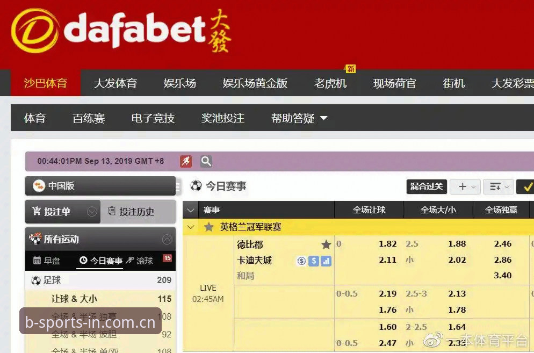This screenshot has height=353, width=534.
Task: Go to 街机 section
Action: click(x=453, y=83)
